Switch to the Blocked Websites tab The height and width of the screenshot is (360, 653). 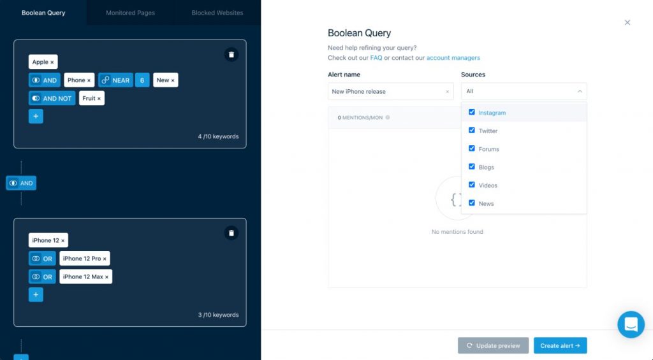(x=217, y=13)
